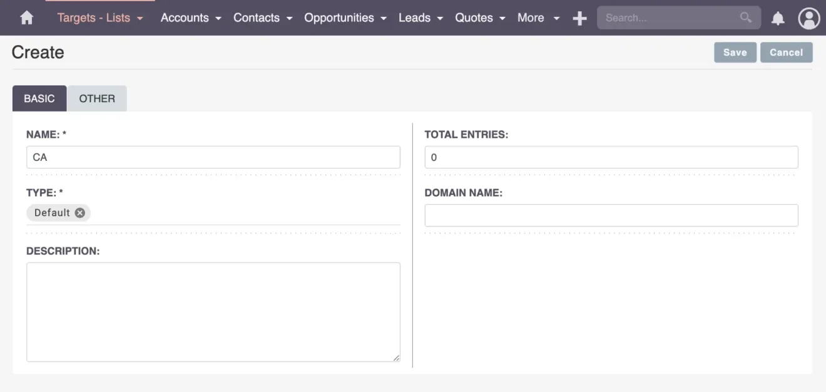Cancel creating the target list
The width and height of the screenshot is (826, 392).
tap(786, 52)
